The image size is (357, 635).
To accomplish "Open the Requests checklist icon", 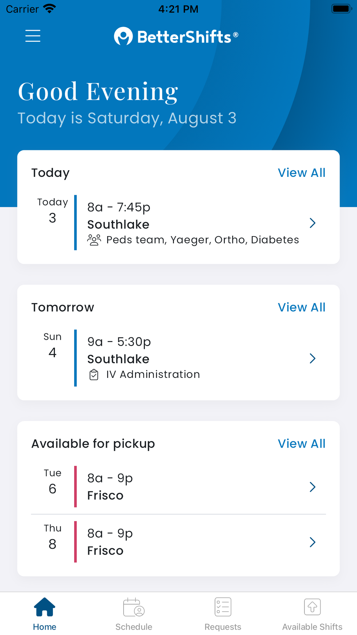I will (223, 607).
